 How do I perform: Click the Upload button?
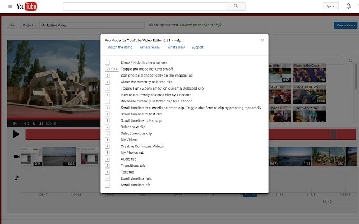pos(330,6)
